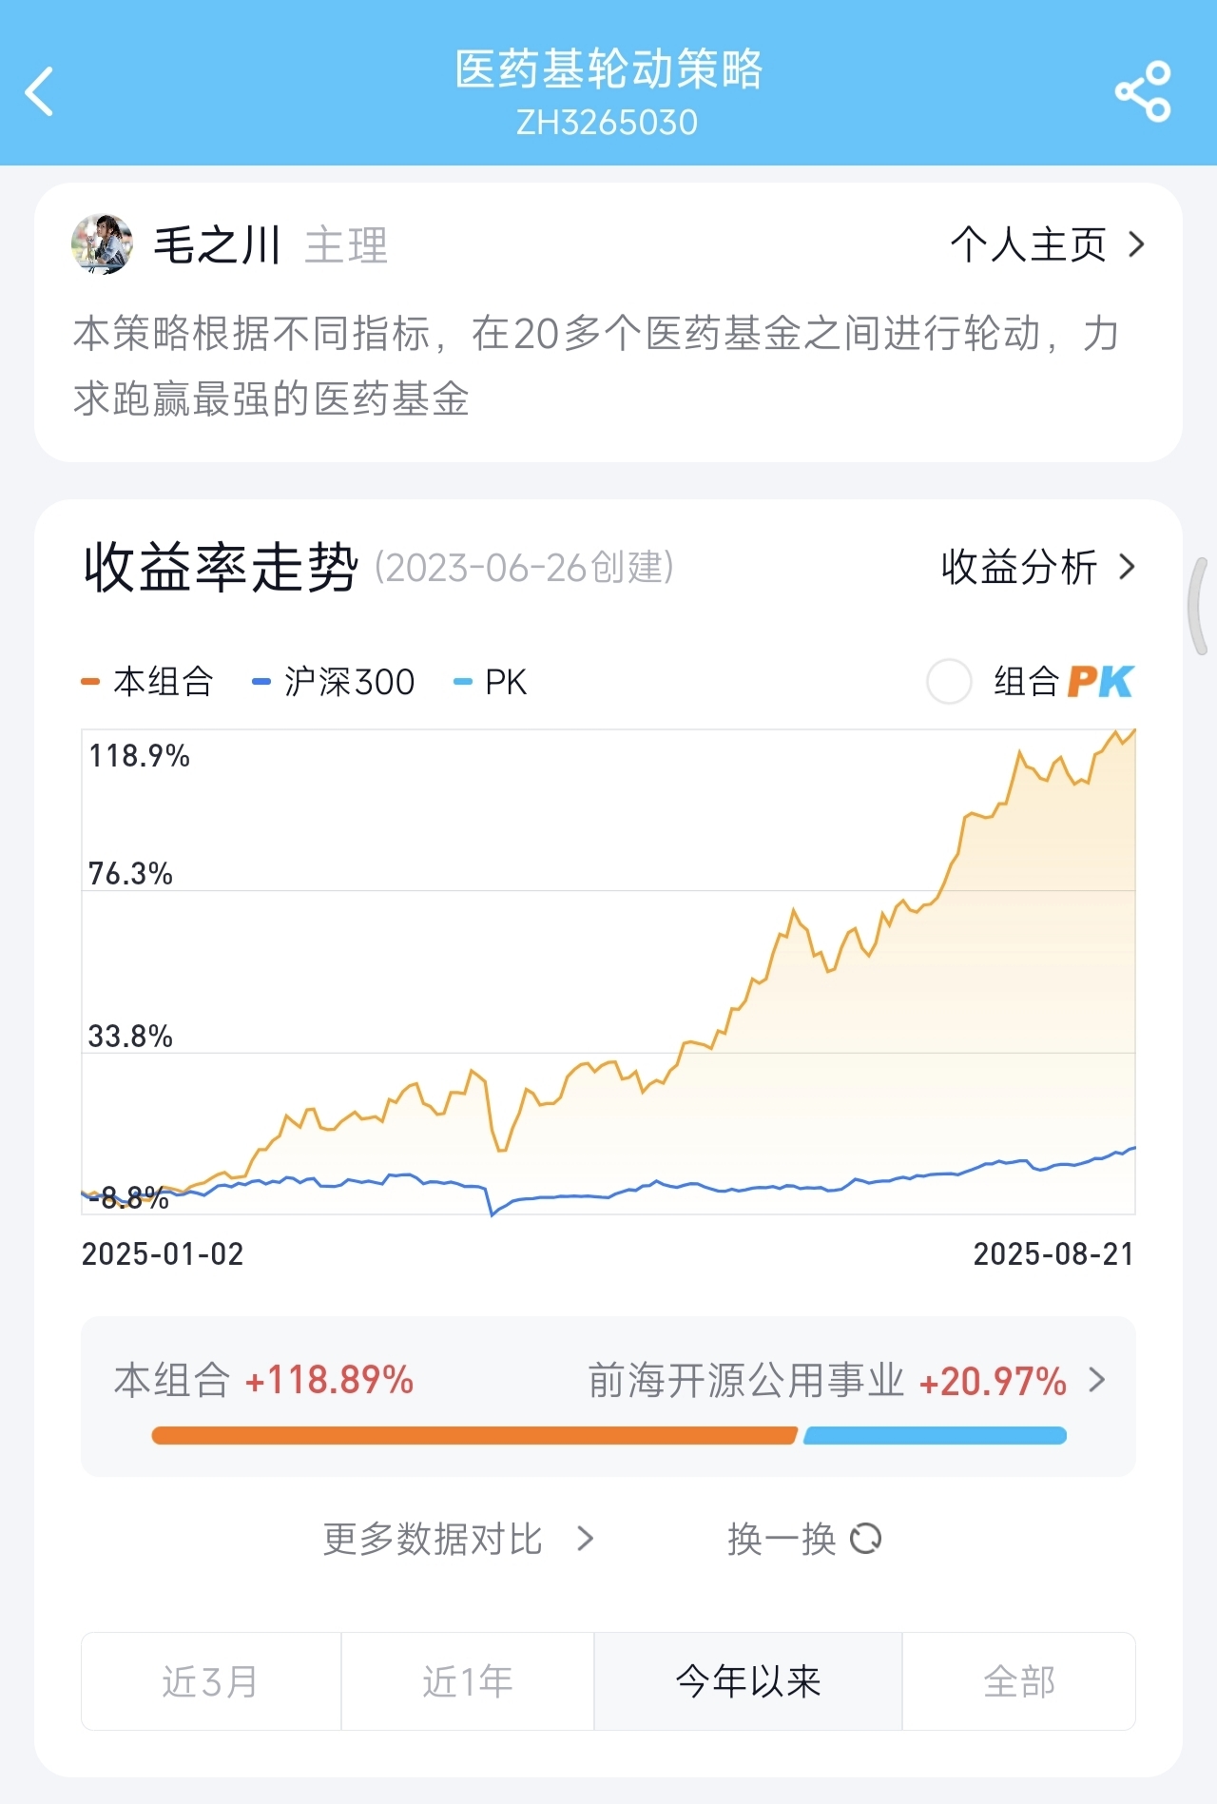The image size is (1217, 1804).
Task: Tap the orange 本组合 comparison bar
Action: [473, 1435]
